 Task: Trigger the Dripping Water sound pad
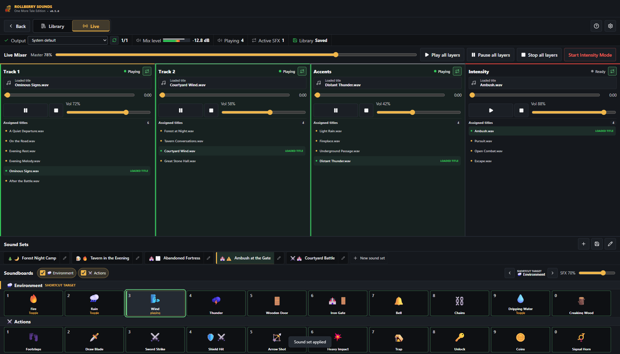pyautogui.click(x=520, y=303)
